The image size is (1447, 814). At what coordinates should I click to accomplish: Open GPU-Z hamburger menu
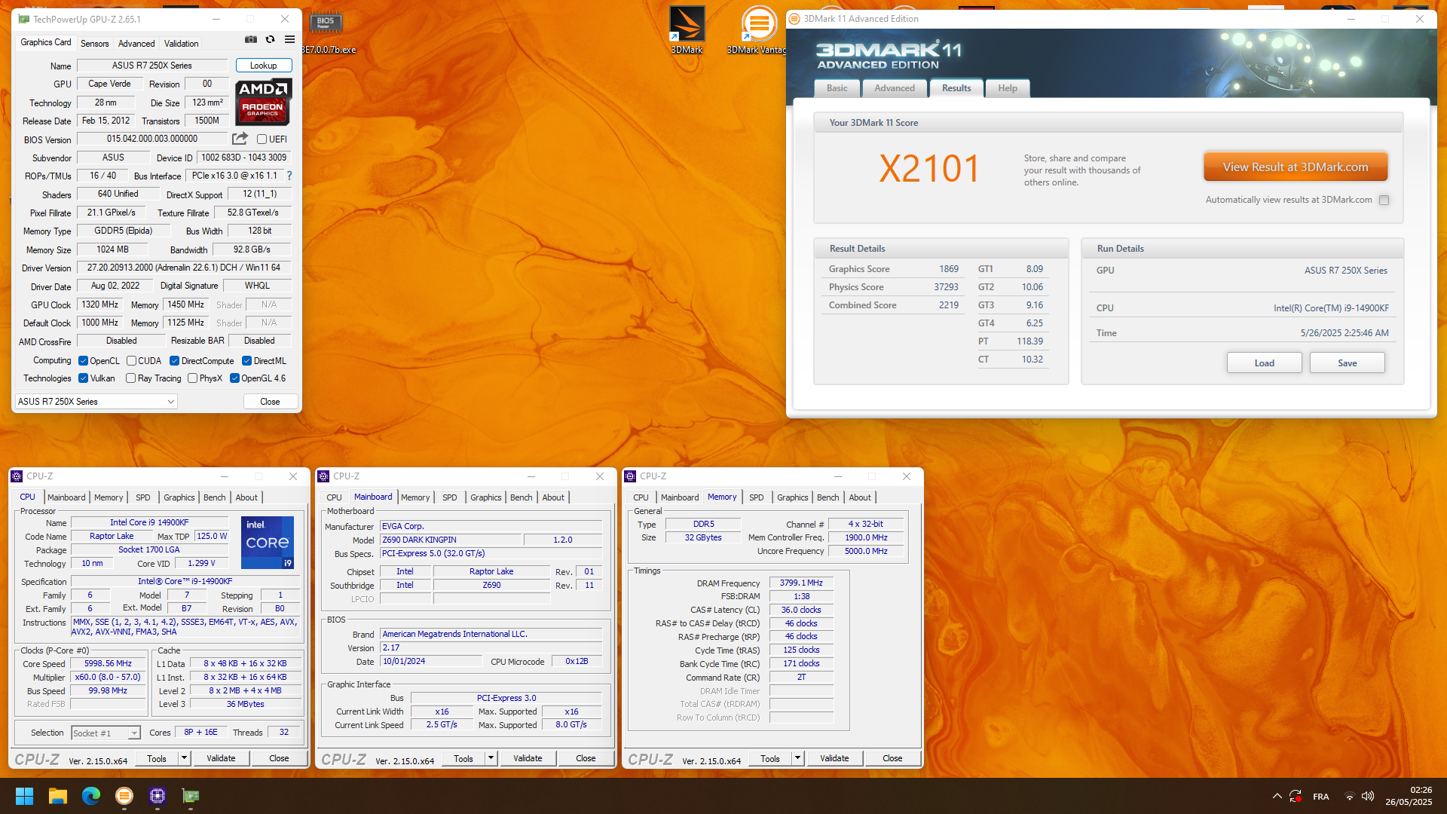[x=289, y=40]
